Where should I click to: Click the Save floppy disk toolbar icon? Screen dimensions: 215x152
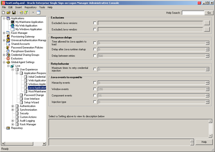click(14, 13)
